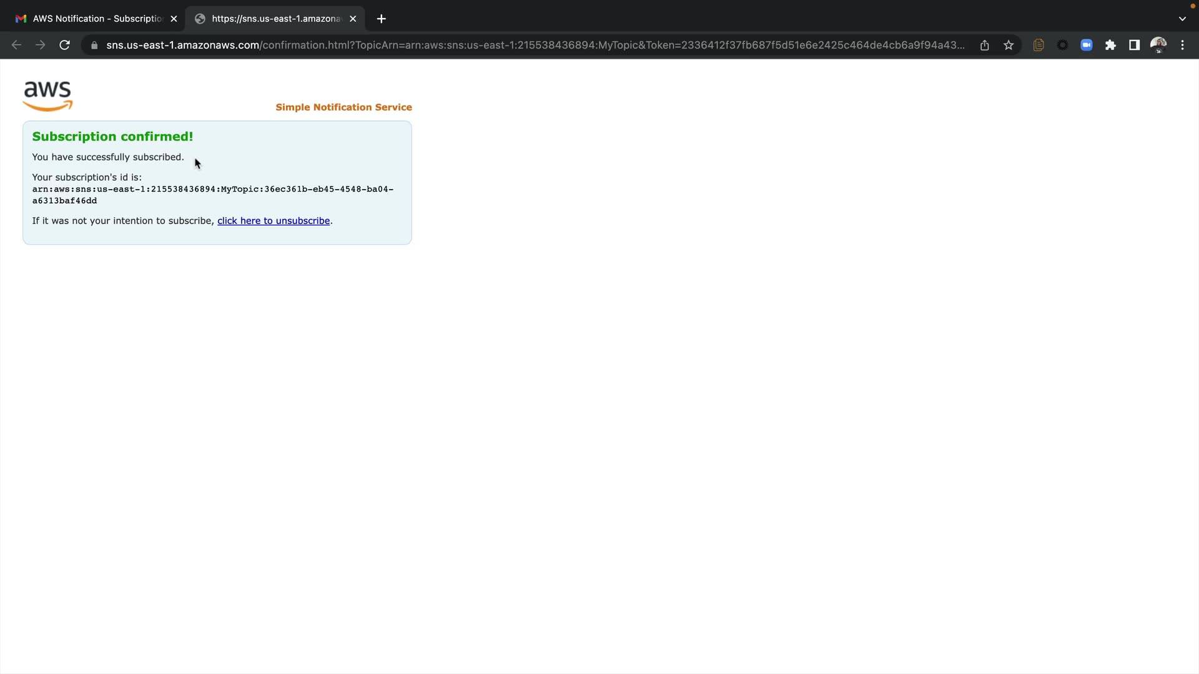The image size is (1199, 674).
Task: Open the Chrome three-dot menu
Action: (1182, 45)
